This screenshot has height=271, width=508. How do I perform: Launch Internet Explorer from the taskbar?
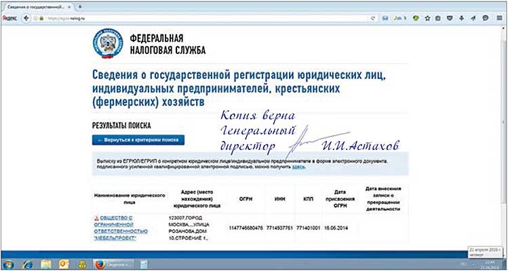(x=28, y=263)
